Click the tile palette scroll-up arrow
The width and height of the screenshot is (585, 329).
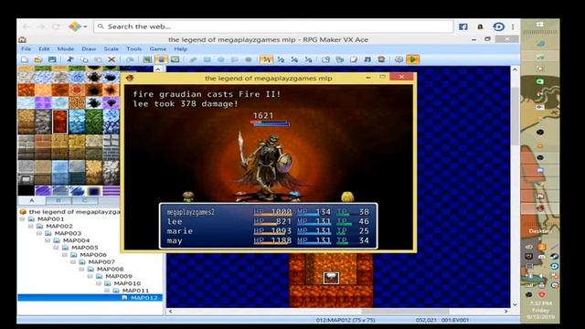pyautogui.click(x=158, y=69)
